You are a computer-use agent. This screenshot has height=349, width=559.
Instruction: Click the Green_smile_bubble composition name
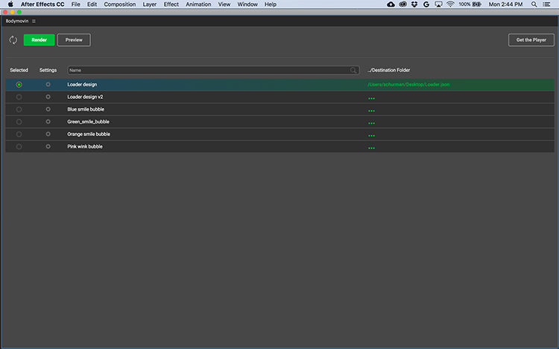tap(89, 122)
